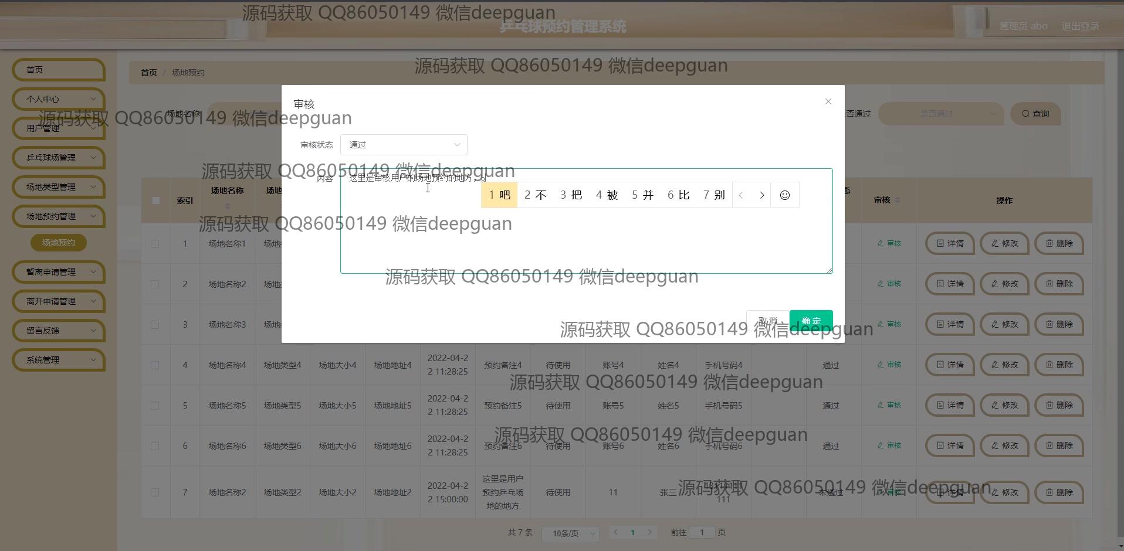This screenshot has height=551, width=1124.
Task: Click 删除 button for row 2
Action: tap(1058, 284)
